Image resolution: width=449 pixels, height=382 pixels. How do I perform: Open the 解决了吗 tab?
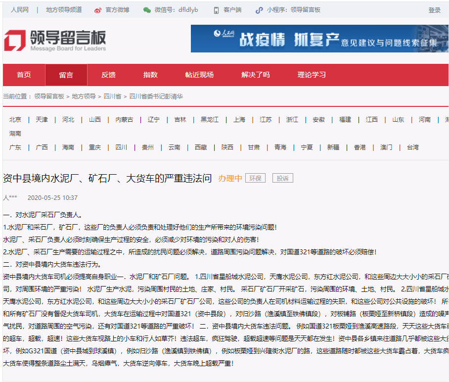tap(256, 75)
